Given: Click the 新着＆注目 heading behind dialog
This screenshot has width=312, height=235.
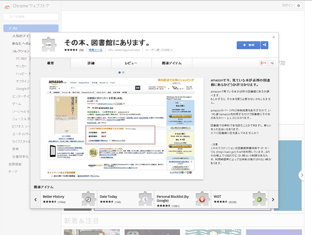Looking at the screenshot, I should pyautogui.click(x=81, y=221).
